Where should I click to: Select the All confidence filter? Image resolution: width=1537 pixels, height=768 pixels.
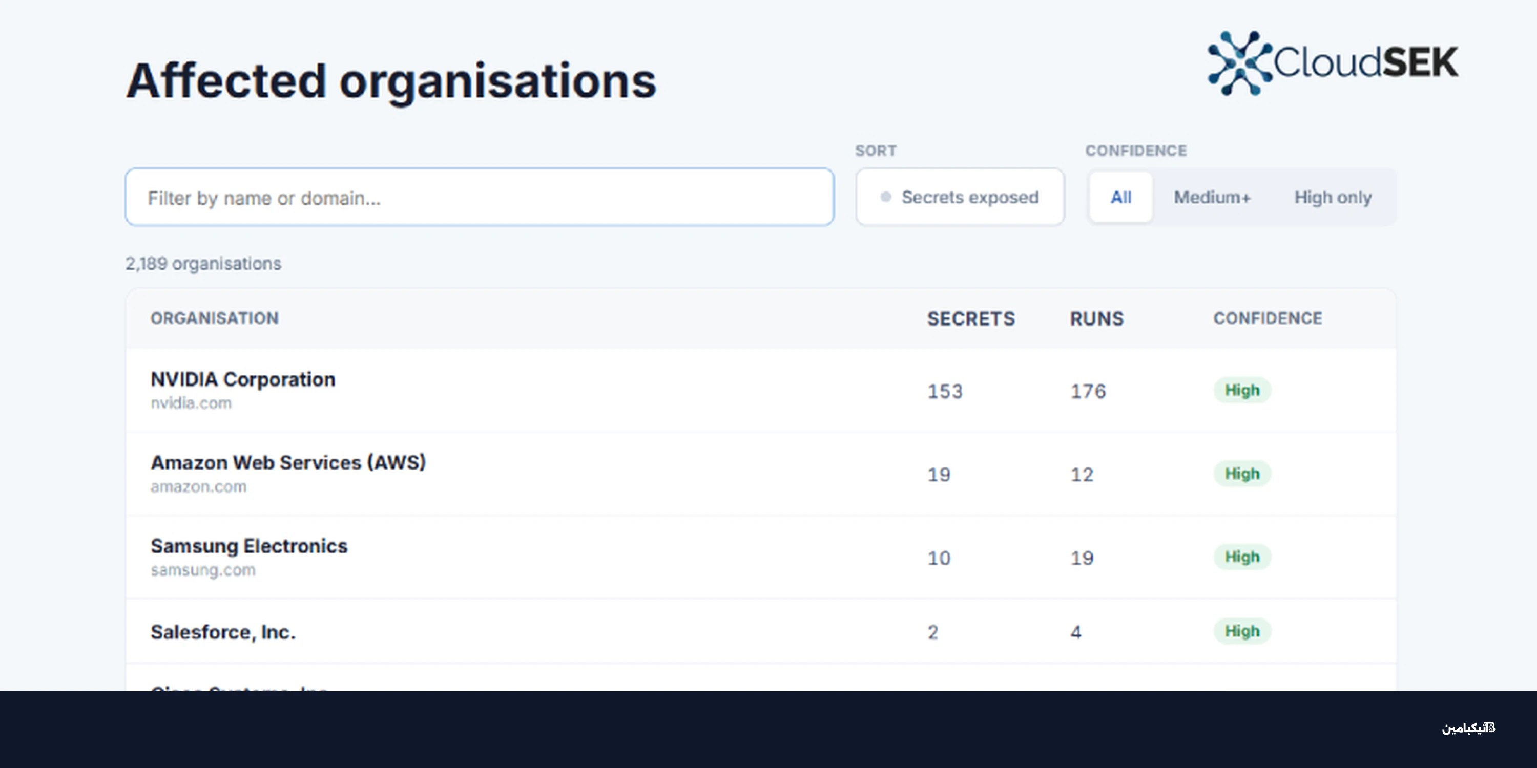[1120, 197]
